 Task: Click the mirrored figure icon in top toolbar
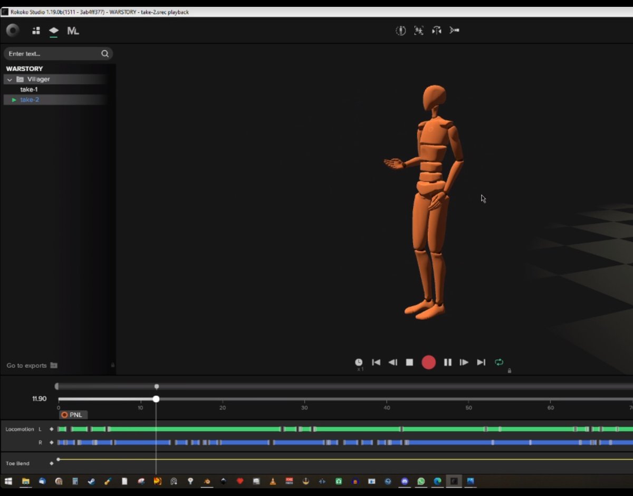click(437, 31)
